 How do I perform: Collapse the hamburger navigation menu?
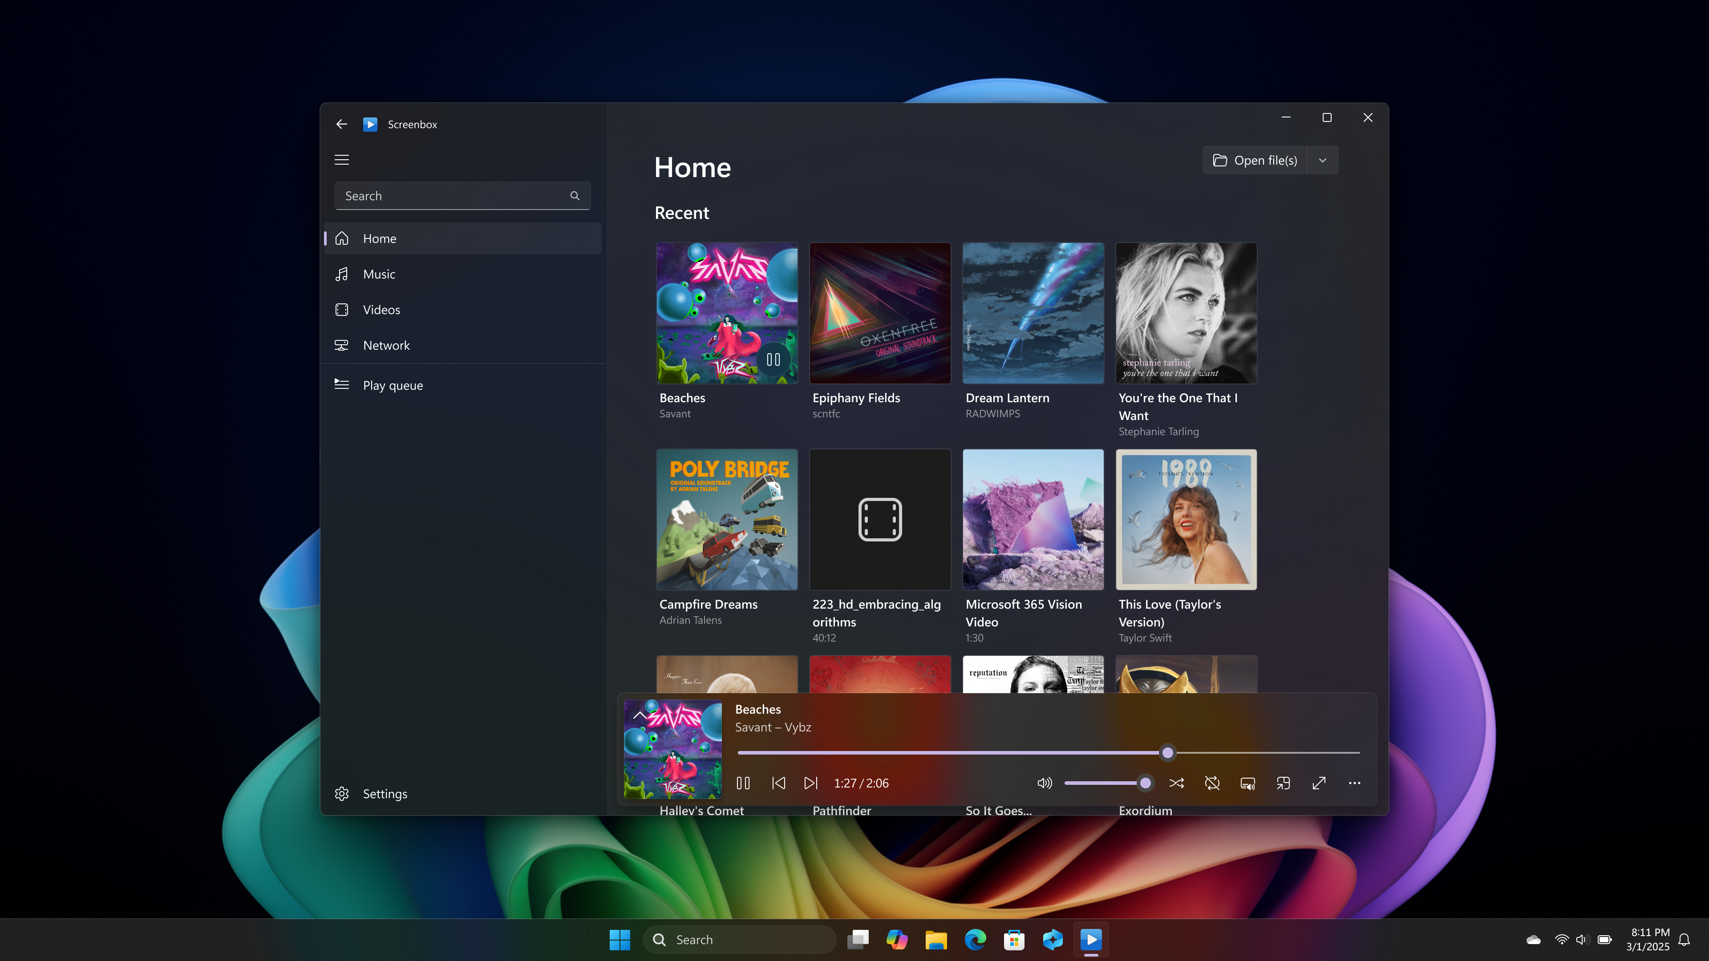[342, 160]
